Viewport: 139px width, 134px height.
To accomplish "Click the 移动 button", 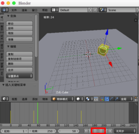I will [x=19, y=23].
